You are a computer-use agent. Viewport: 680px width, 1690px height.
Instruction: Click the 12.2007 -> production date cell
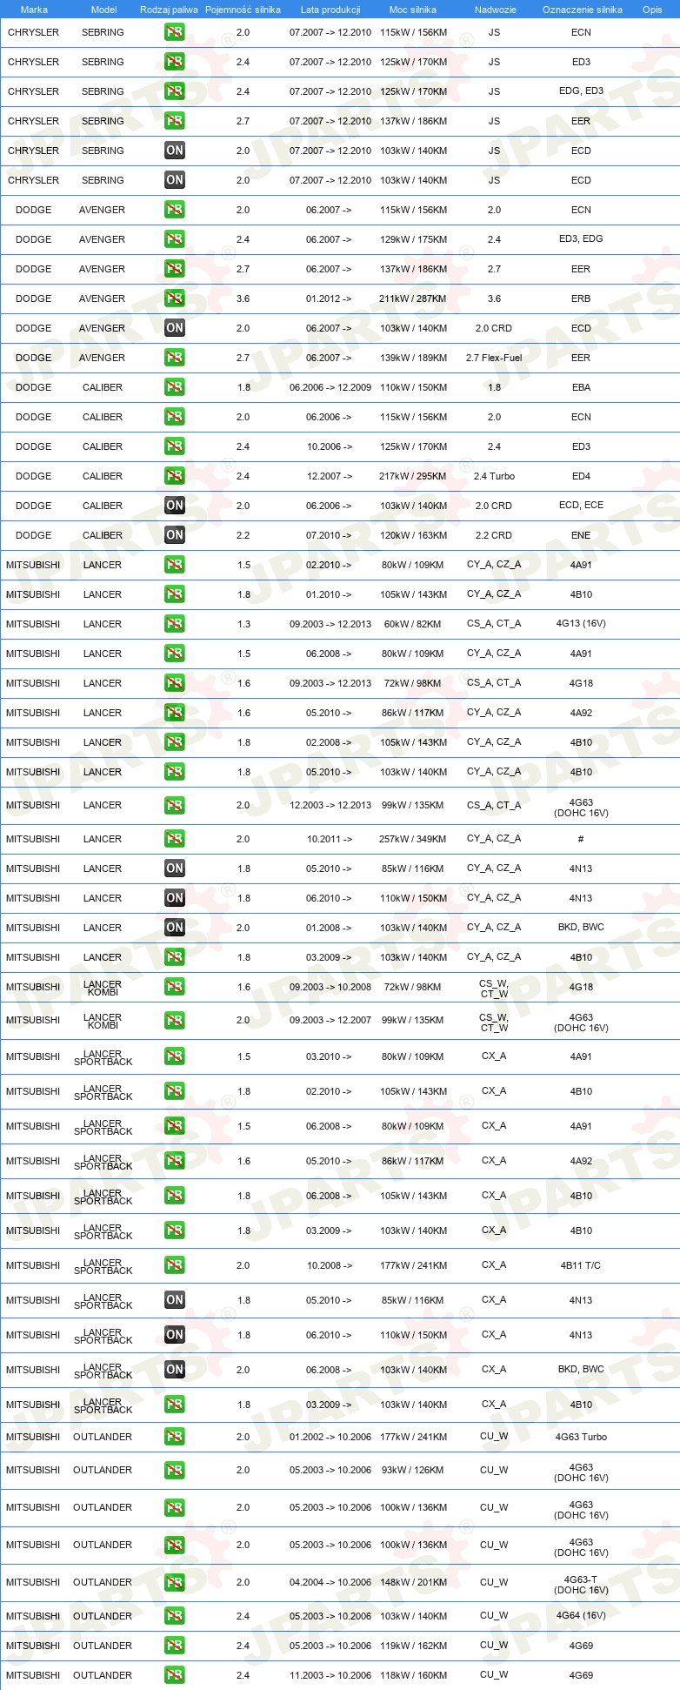(329, 476)
